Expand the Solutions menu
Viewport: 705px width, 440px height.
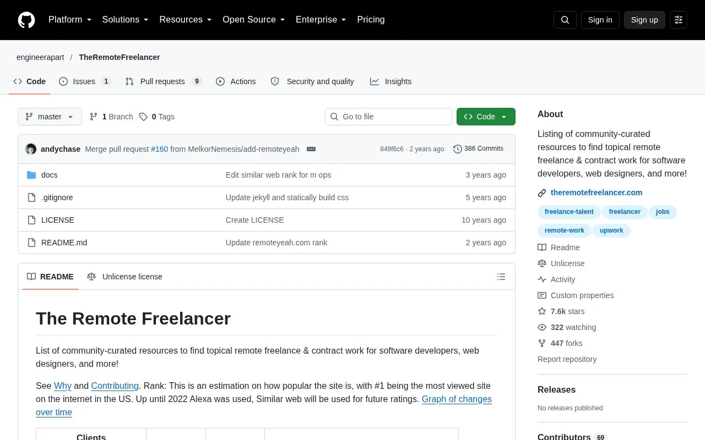[x=125, y=20]
